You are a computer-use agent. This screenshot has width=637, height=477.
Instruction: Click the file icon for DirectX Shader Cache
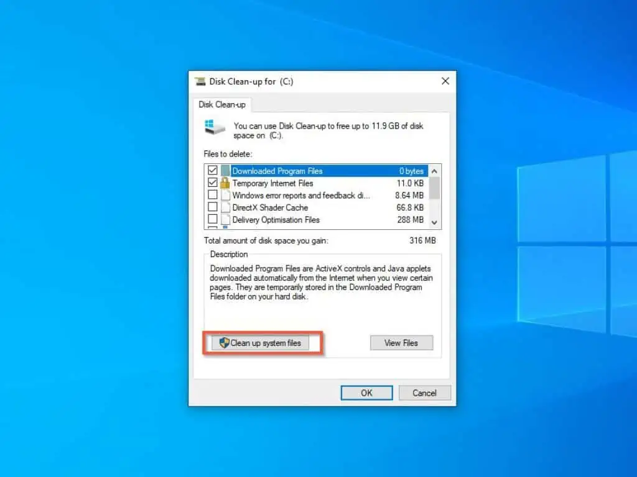[x=225, y=207]
